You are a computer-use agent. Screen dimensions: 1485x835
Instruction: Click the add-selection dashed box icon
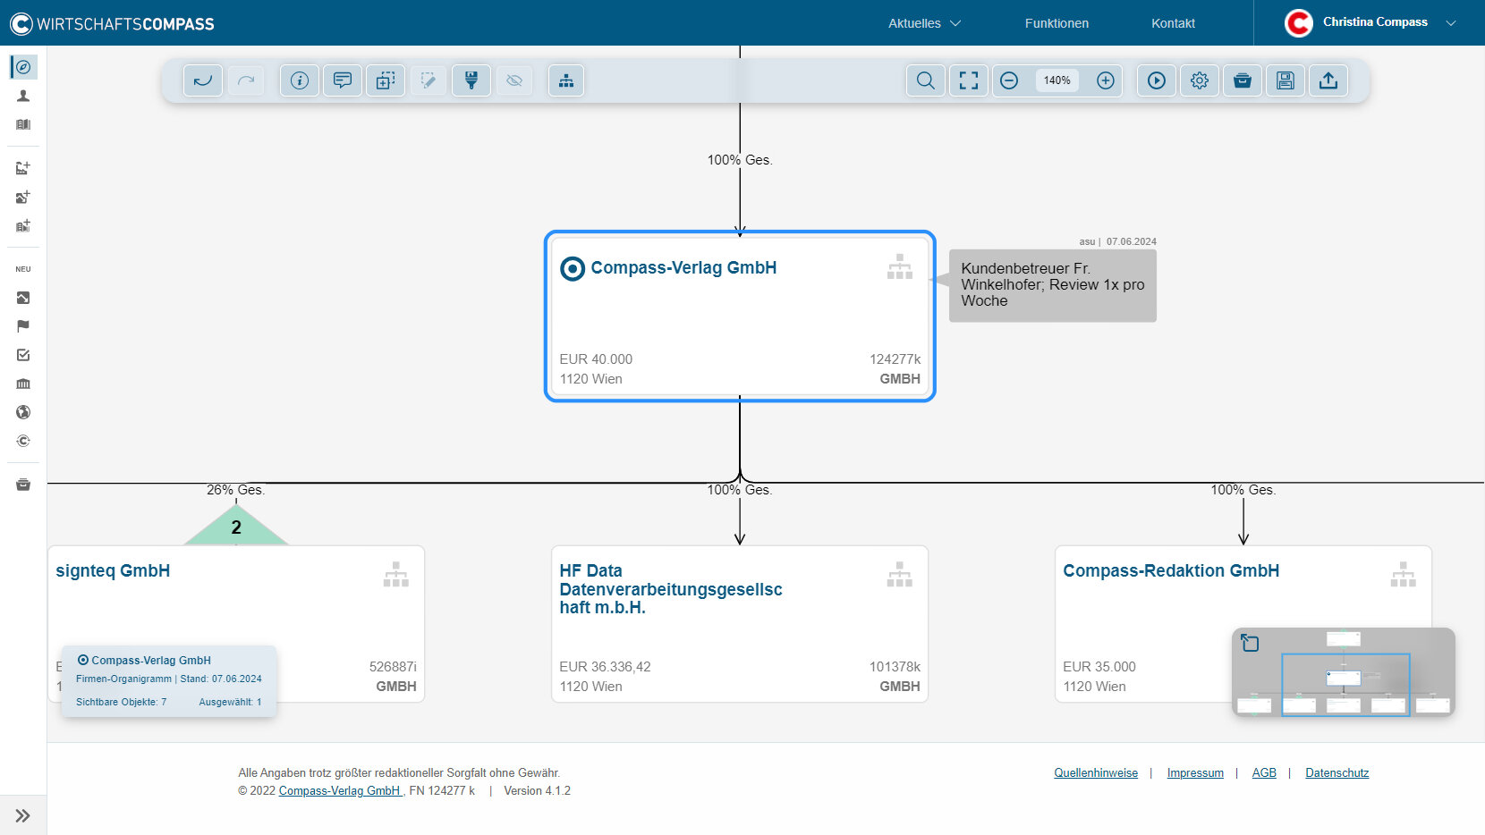386,80
